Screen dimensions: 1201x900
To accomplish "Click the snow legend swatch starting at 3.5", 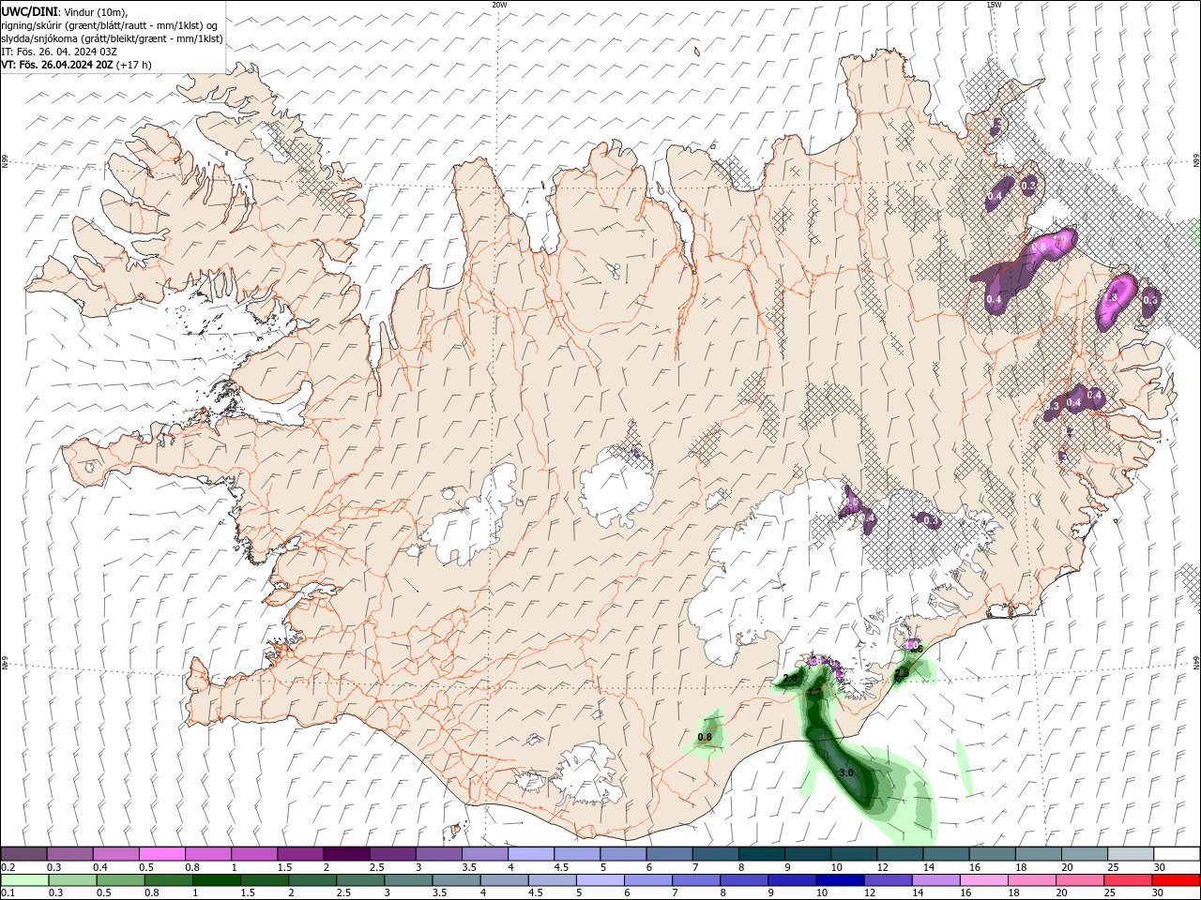I will [484, 853].
